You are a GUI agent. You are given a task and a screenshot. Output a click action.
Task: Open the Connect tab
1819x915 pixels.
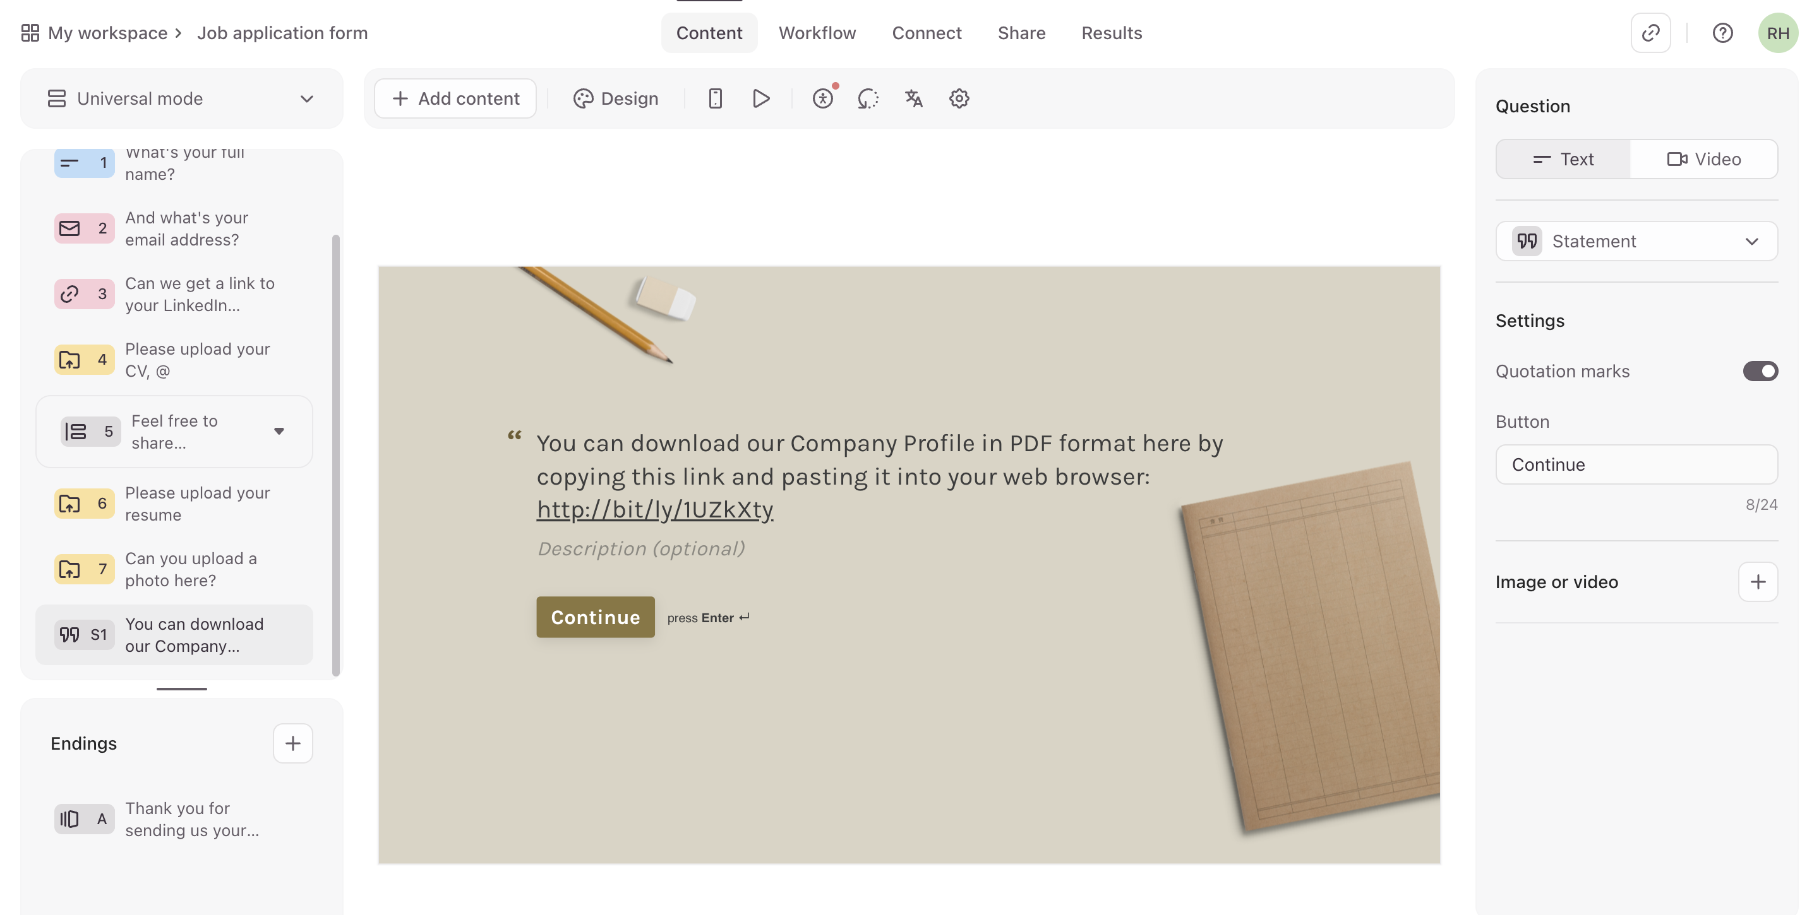tap(927, 33)
